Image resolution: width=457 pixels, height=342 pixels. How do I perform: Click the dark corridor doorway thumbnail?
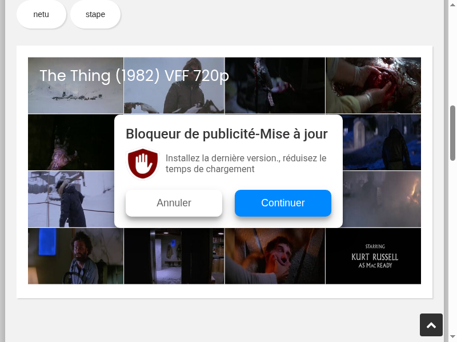174,256
